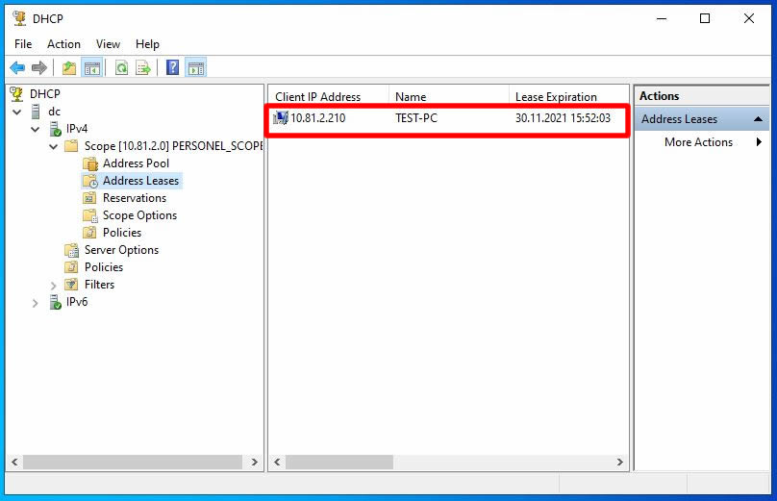Click left scroll arrow of lease list pane
777x501 pixels.
(278, 462)
